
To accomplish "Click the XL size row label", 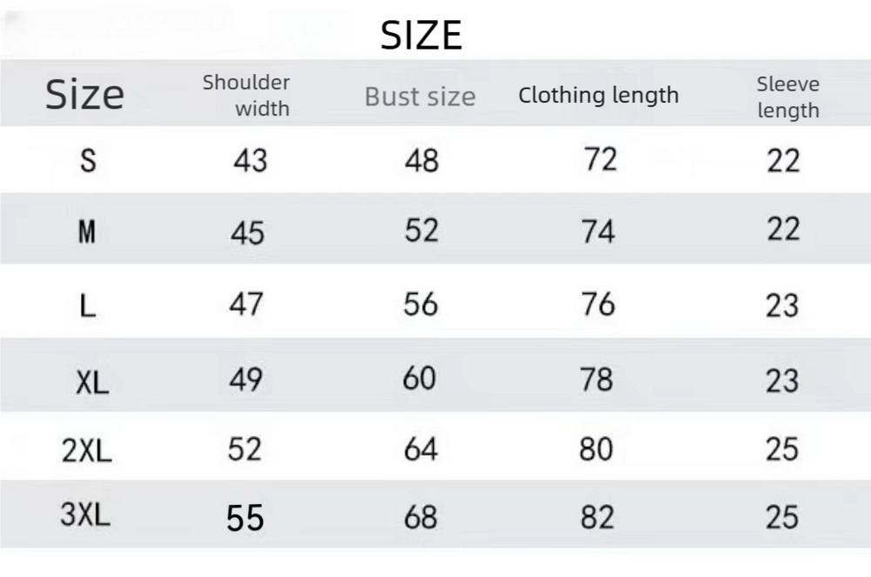I will coord(91,380).
